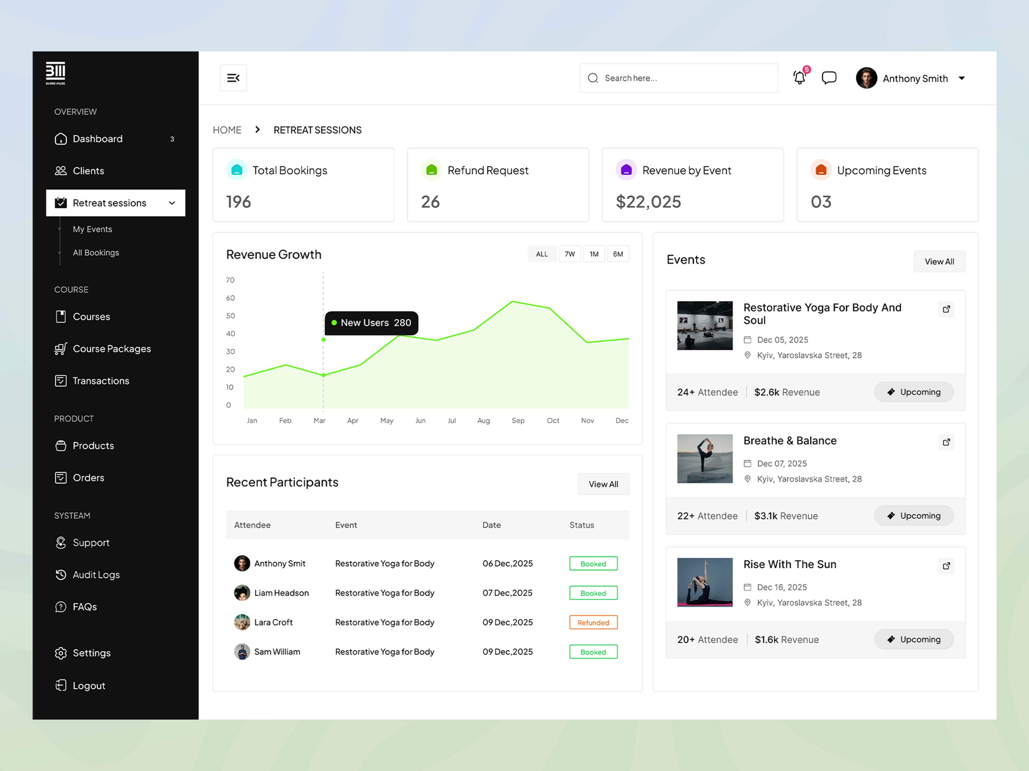
Task: Switch revenue chart to 6M view
Action: click(x=618, y=254)
